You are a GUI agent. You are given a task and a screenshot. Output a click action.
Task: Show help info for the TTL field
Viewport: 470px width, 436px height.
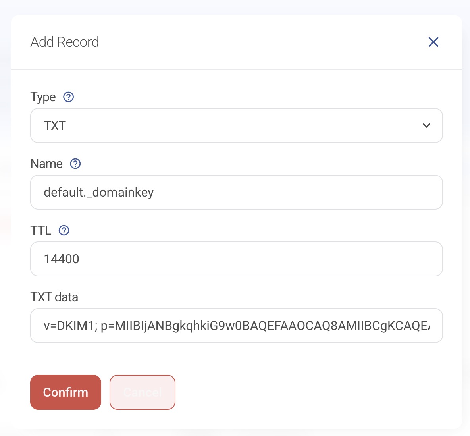pos(64,230)
